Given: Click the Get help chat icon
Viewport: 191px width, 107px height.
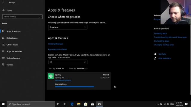Looking at the screenshot, I should 155,54.
